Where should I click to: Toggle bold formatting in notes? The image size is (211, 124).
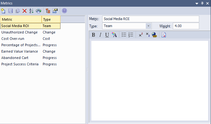[x=93, y=35]
